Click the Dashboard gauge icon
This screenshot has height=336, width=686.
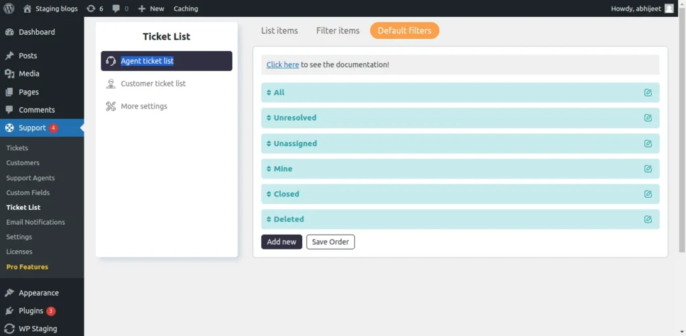pos(9,32)
